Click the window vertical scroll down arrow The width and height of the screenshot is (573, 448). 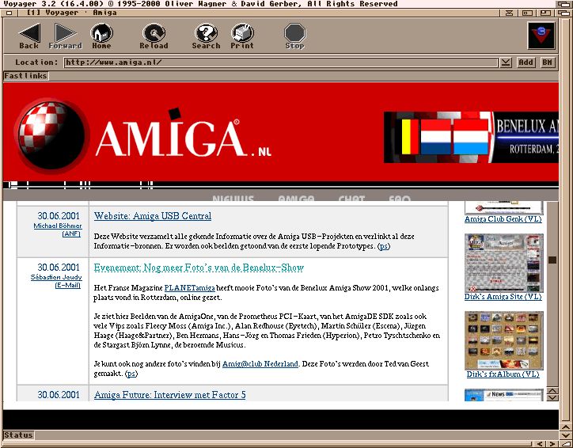pyautogui.click(x=566, y=435)
